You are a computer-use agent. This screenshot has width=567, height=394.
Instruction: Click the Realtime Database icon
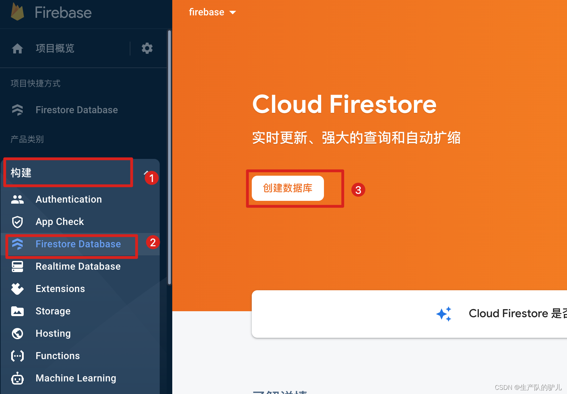click(17, 267)
